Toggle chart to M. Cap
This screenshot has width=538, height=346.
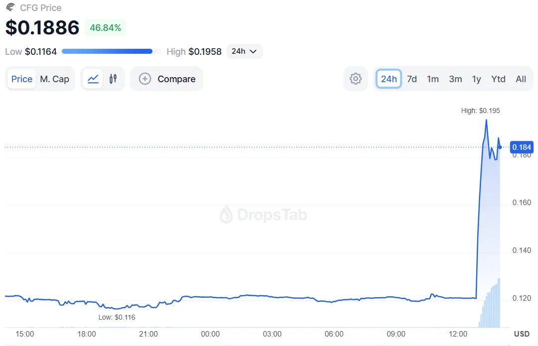tap(54, 79)
